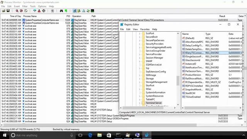Select the Terminal Server key in tree
This screenshot has width=247, height=139.
click(154, 103)
